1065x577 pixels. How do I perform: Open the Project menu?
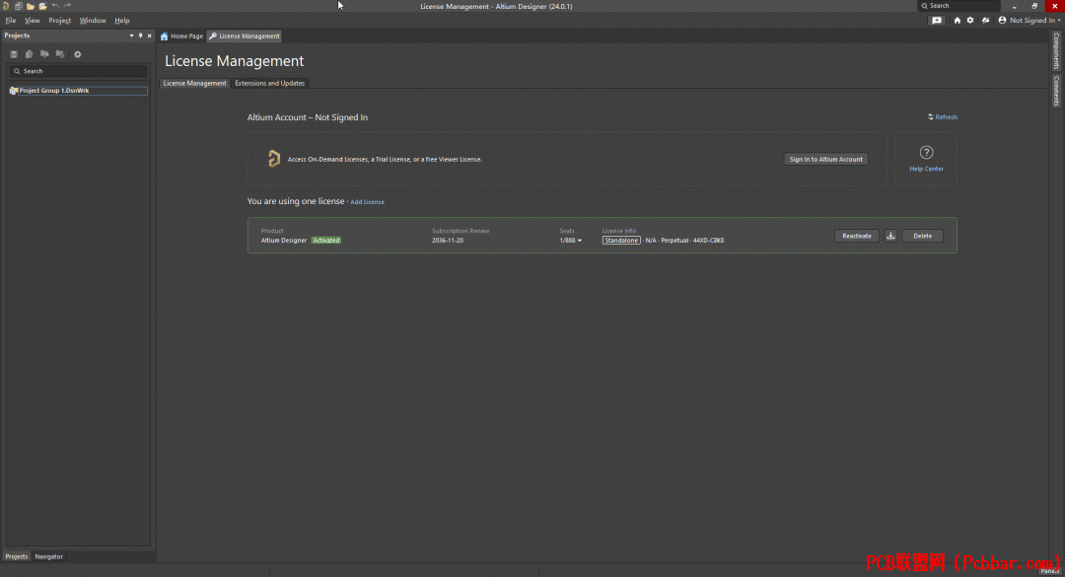point(60,21)
